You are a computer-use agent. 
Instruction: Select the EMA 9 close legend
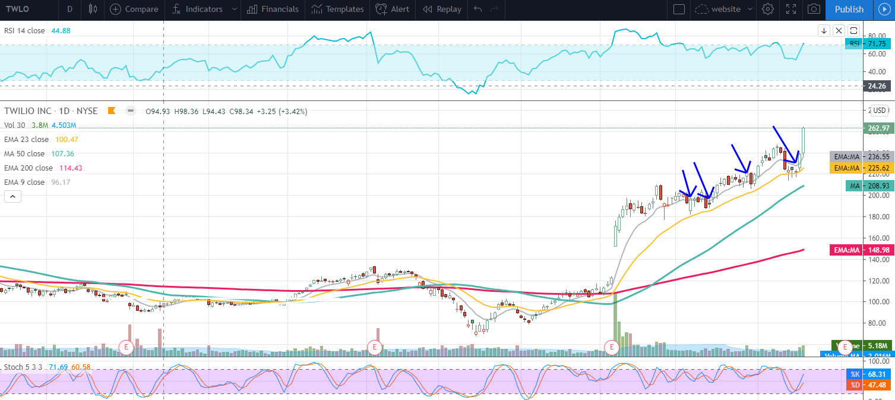tap(24, 182)
